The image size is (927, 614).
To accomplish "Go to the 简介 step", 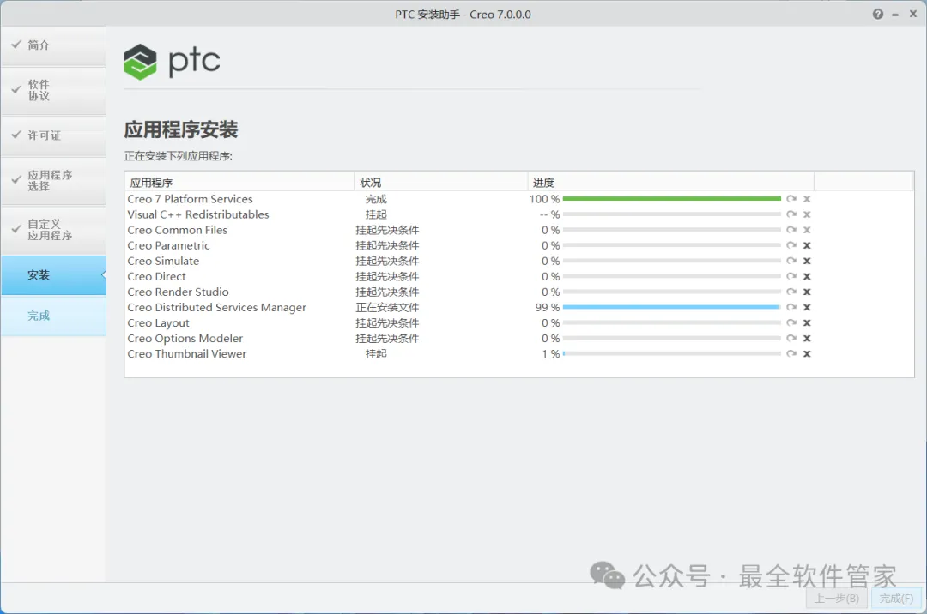I will (54, 45).
